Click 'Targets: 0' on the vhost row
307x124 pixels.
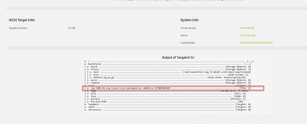pyautogui.click(x=243, y=107)
